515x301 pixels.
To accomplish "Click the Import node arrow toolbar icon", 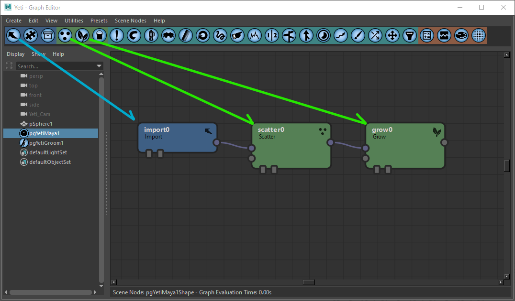I will pos(13,35).
